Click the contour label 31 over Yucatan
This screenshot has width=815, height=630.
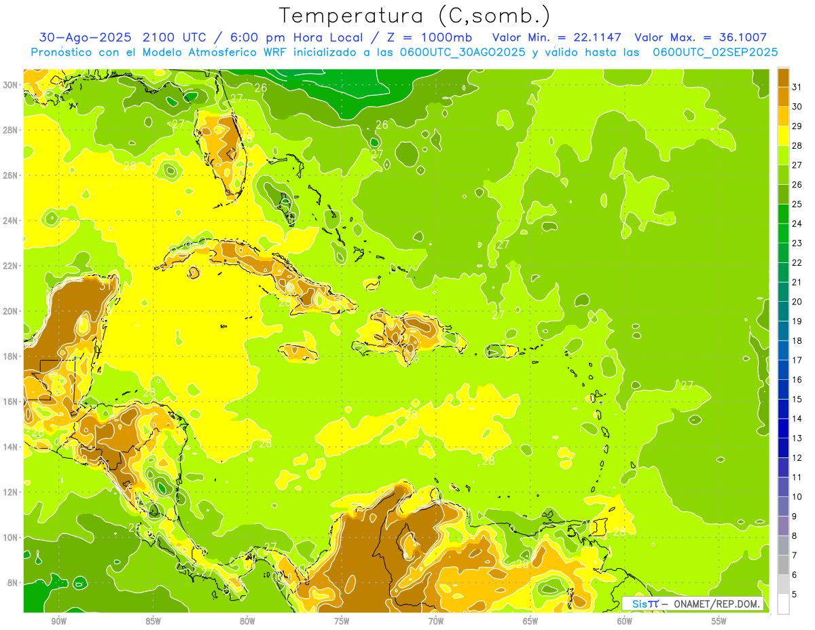[105, 286]
